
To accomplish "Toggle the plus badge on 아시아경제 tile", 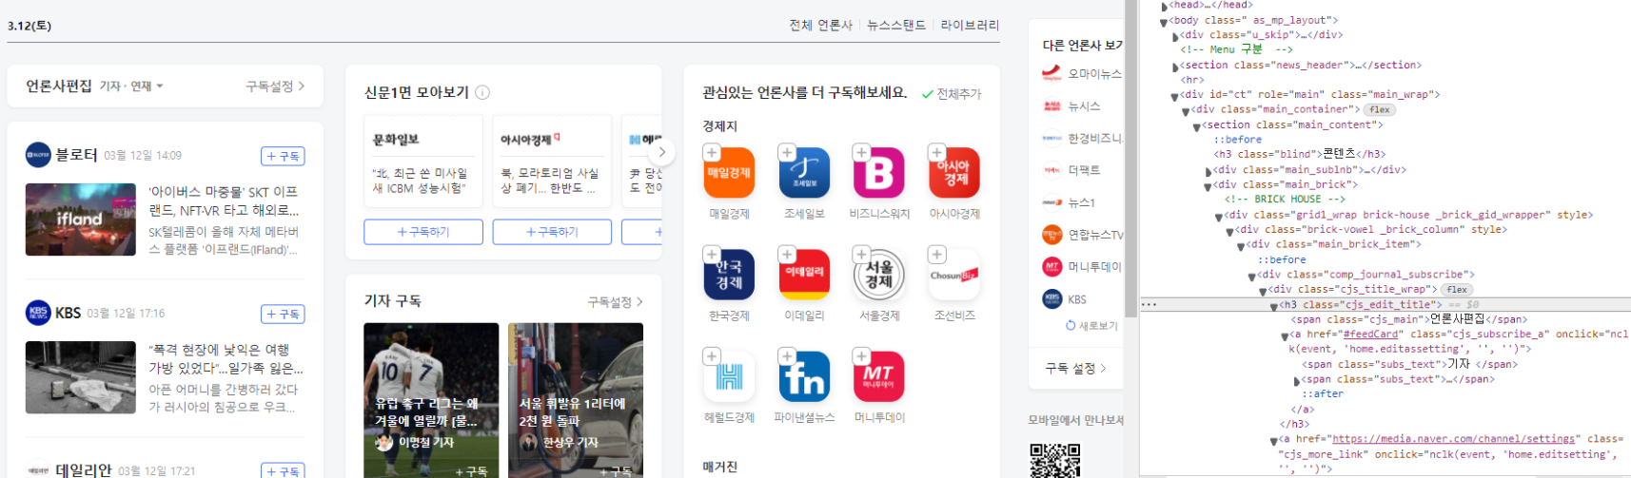I will tap(936, 153).
